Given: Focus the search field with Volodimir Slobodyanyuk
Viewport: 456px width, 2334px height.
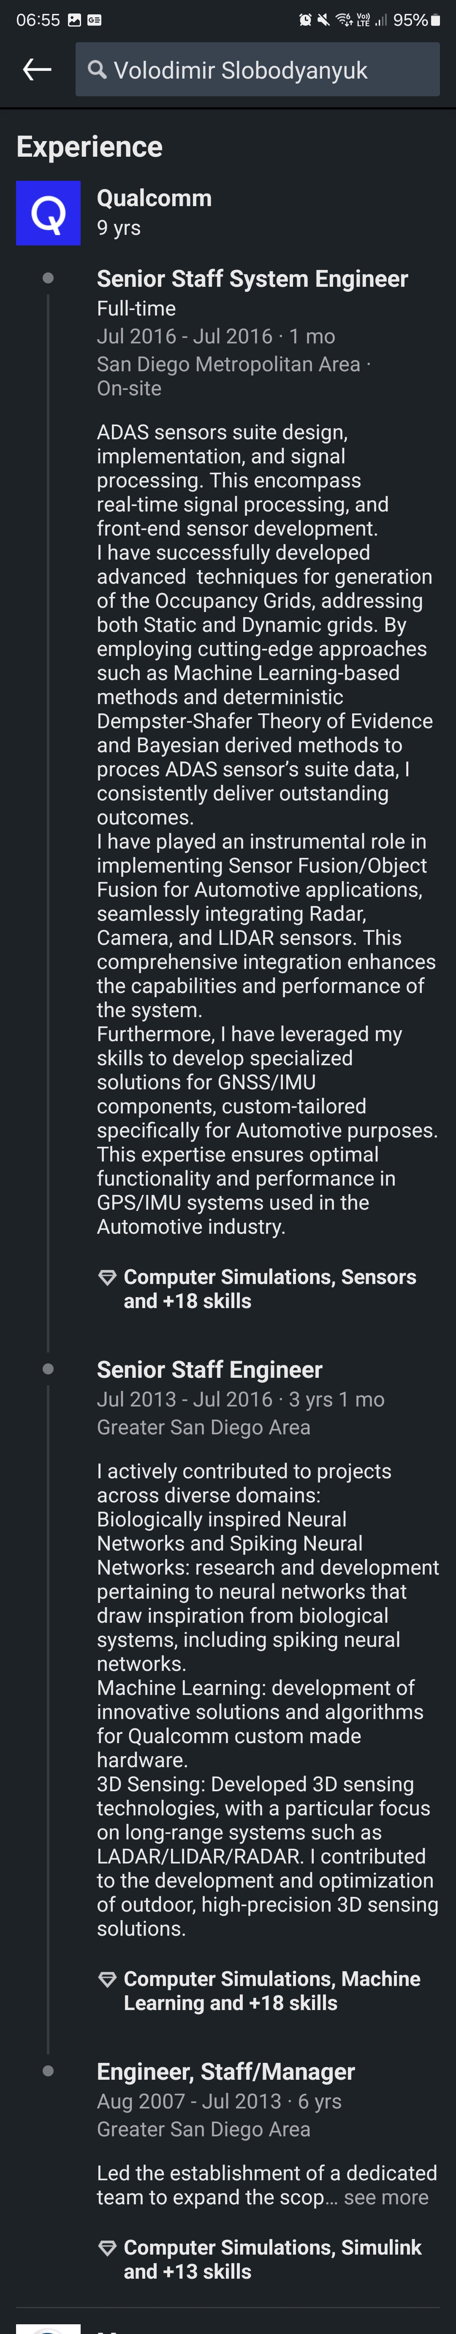Looking at the screenshot, I should [x=258, y=69].
